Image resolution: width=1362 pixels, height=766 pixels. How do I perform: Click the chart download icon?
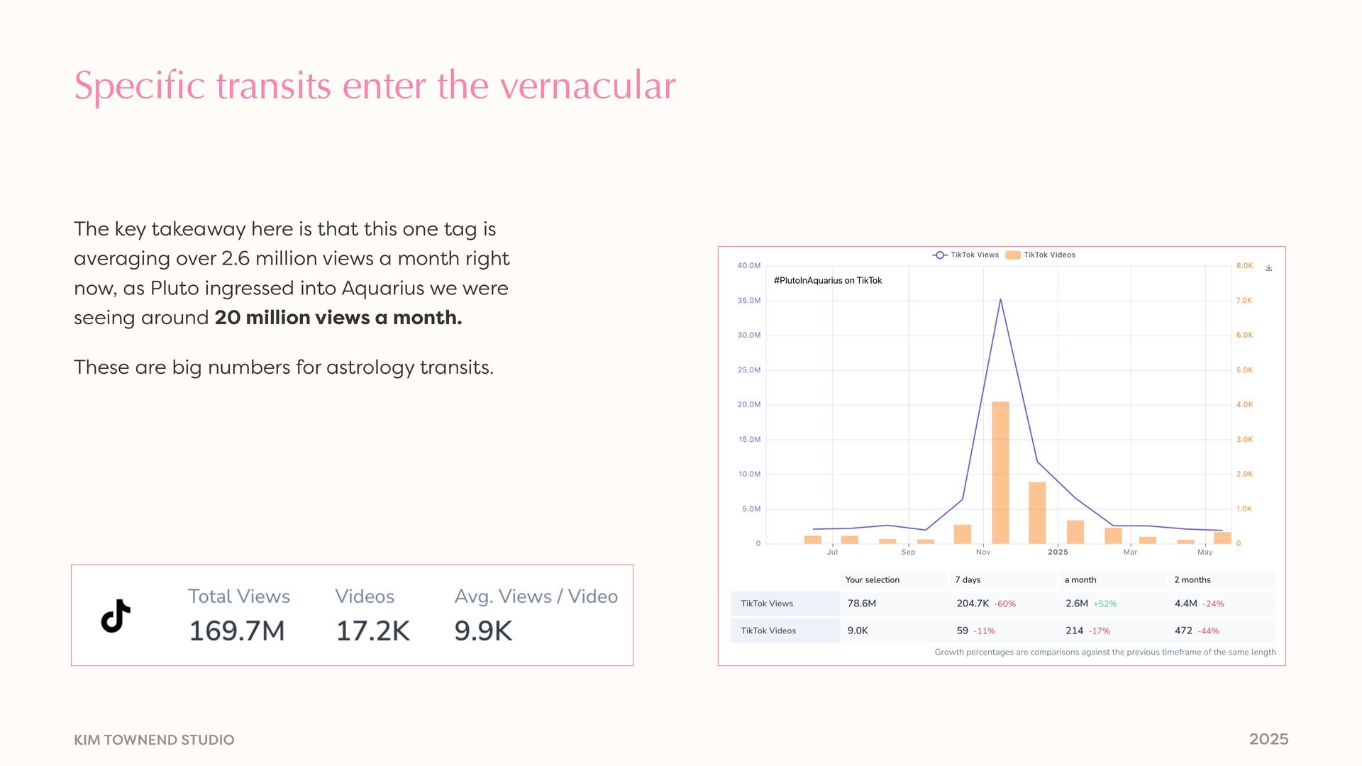pos(1269,268)
